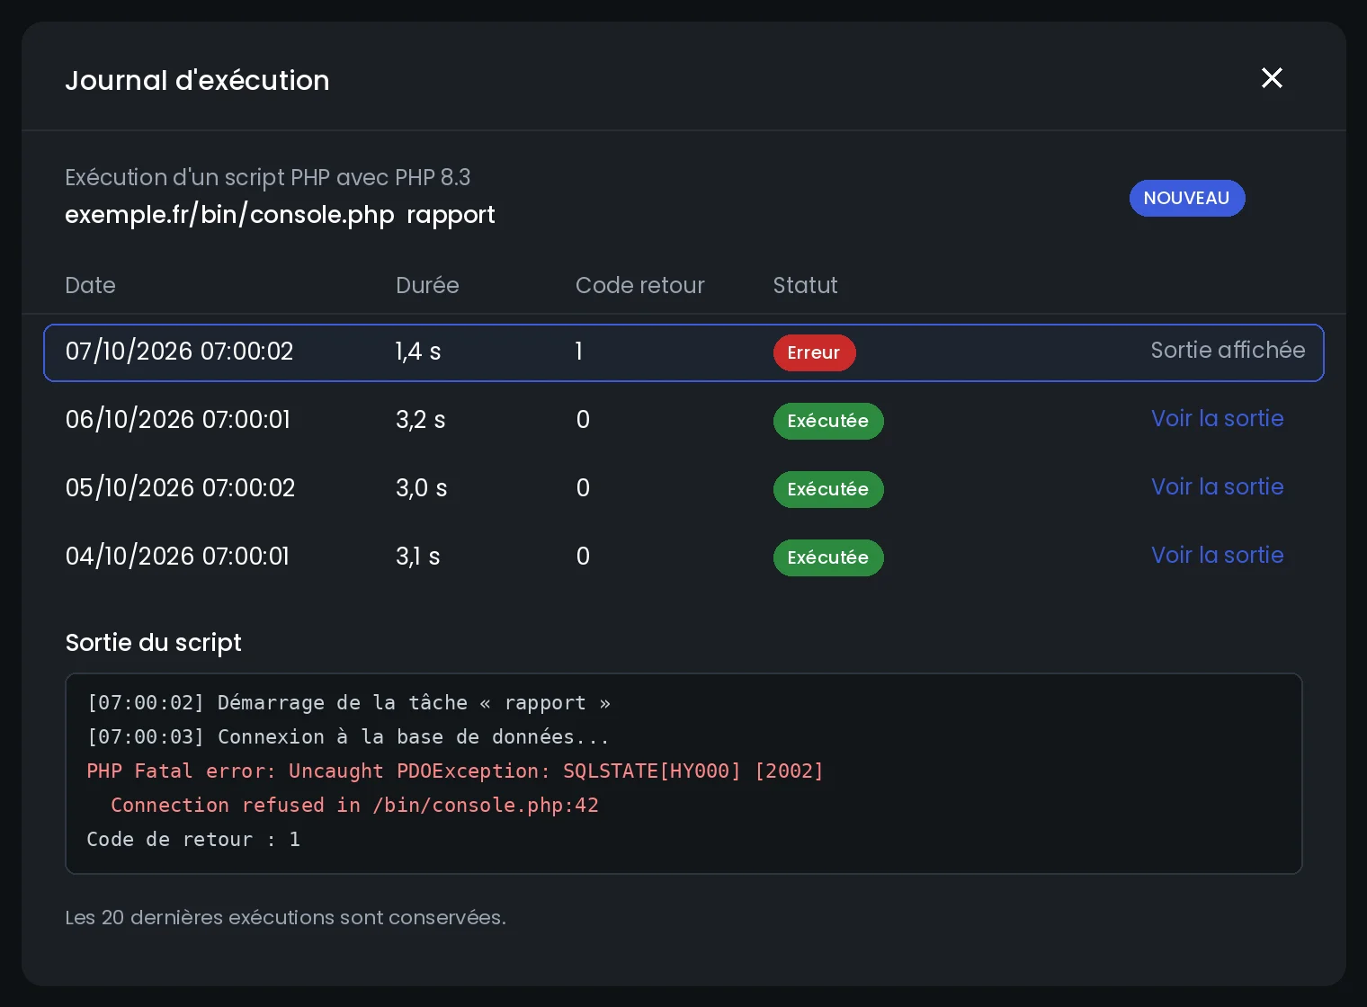Click date 05/10/2026 07:00:02

[x=180, y=488]
